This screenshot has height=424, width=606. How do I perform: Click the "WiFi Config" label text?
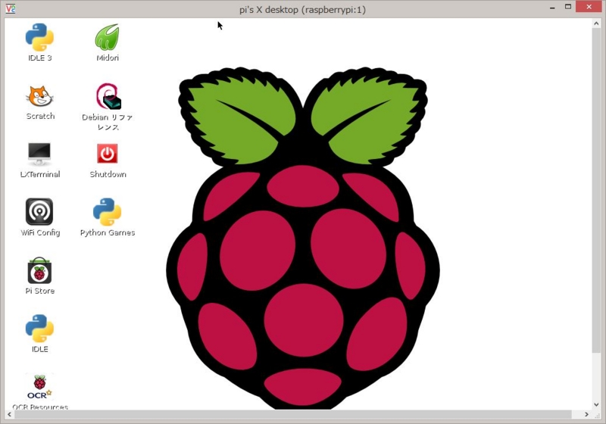(40, 232)
